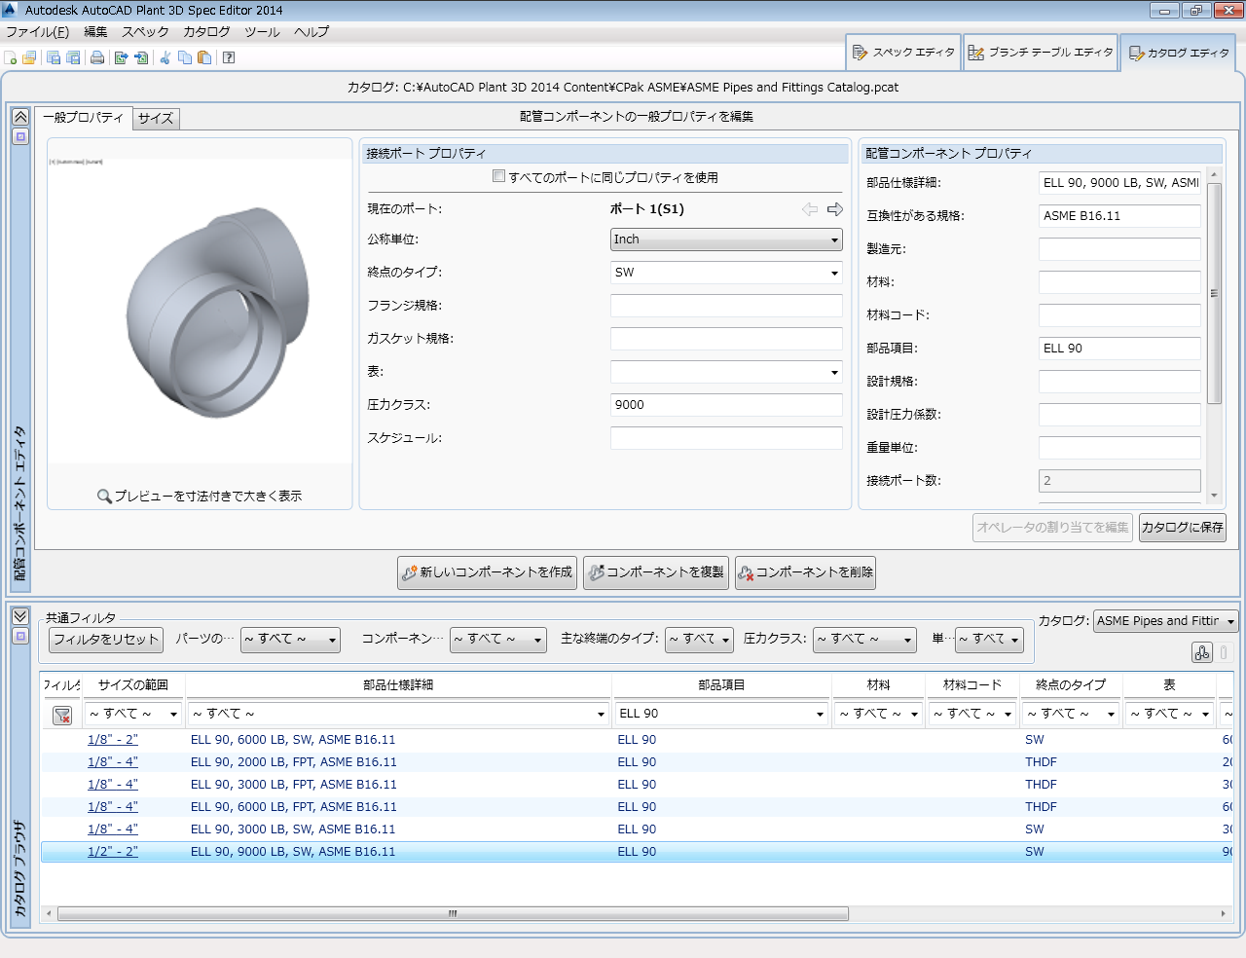This screenshot has height=958, width=1246.
Task: Toggle 'すべてのポートに同じプロパティを使用' checkbox
Action: 498,176
